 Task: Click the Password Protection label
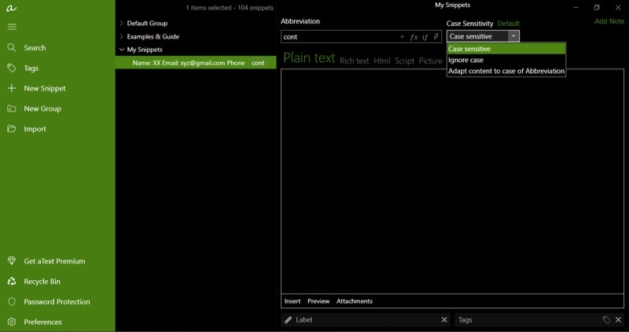click(x=57, y=301)
